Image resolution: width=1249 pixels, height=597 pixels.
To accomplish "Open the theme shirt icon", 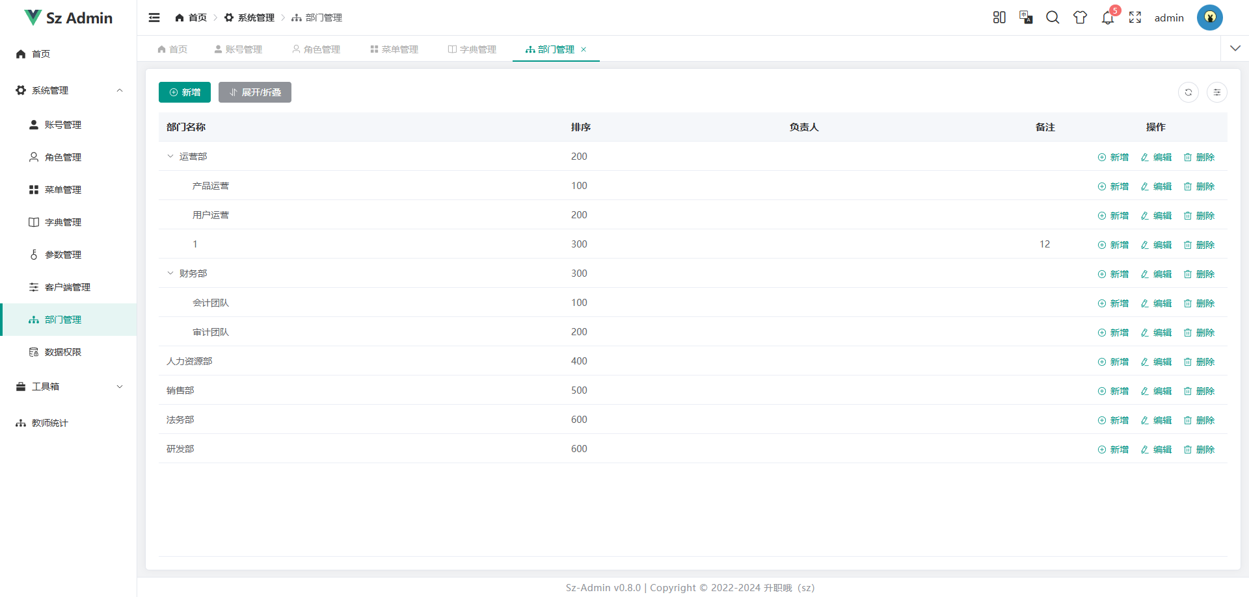I will coord(1080,18).
